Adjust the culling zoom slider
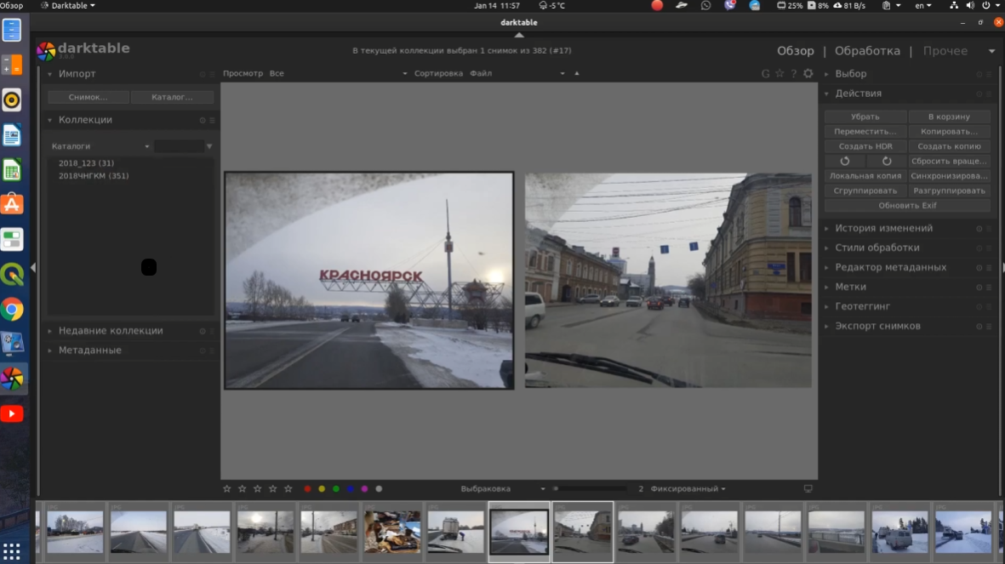This screenshot has width=1005, height=564. pos(590,489)
